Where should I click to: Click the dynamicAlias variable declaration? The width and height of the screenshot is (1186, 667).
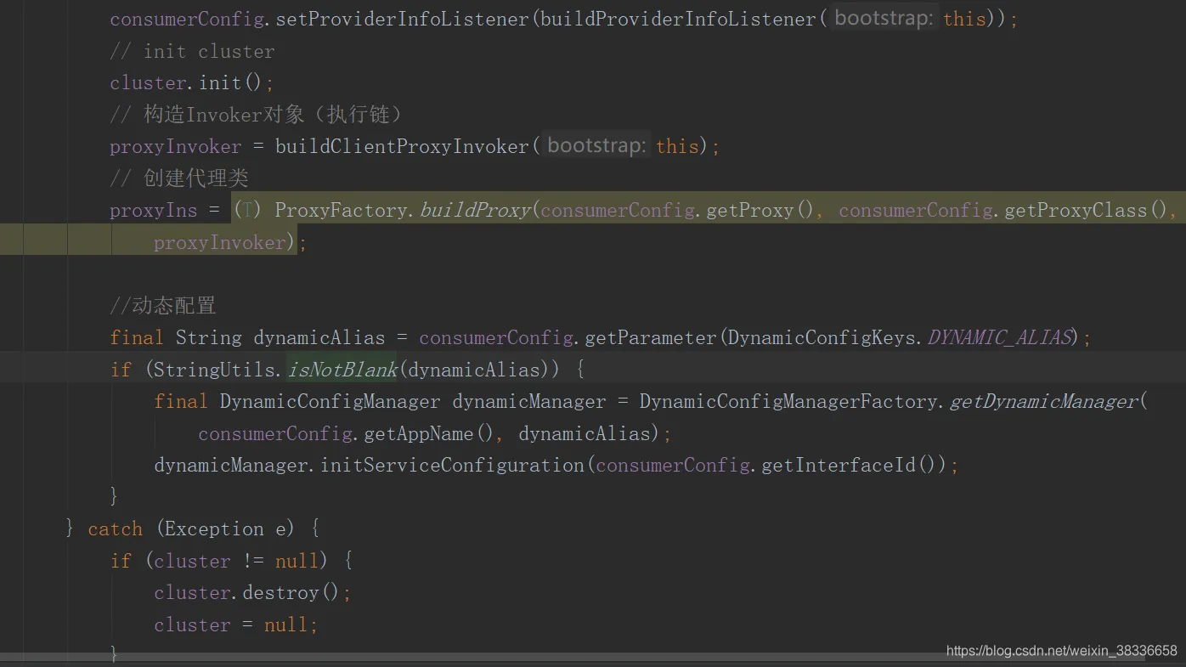319,337
